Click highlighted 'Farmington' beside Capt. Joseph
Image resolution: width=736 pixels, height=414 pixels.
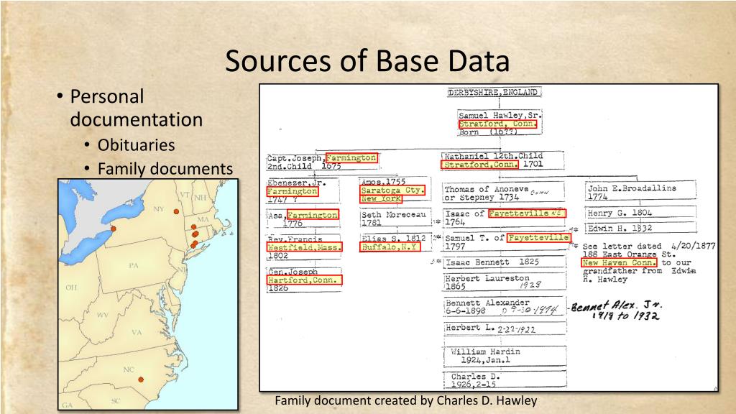351,157
